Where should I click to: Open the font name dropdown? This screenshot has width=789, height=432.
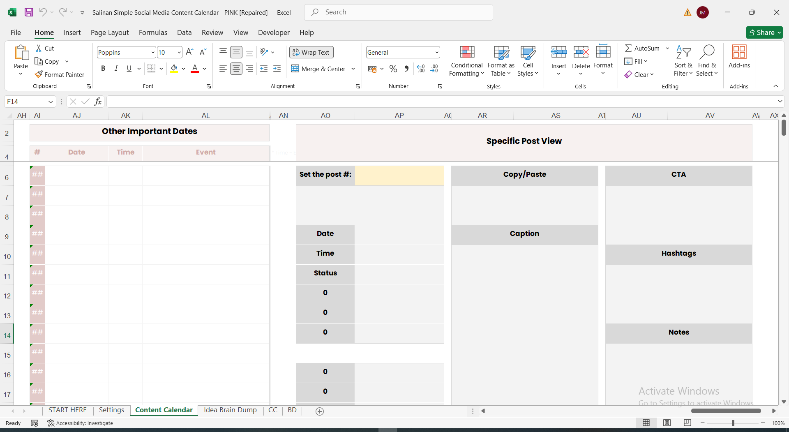153,53
